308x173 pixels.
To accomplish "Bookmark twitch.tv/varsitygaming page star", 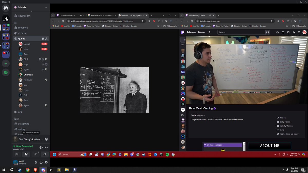I will pos(272,21).
